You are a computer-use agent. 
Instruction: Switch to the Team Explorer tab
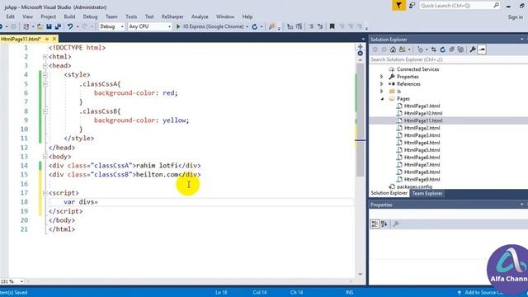(x=427, y=193)
